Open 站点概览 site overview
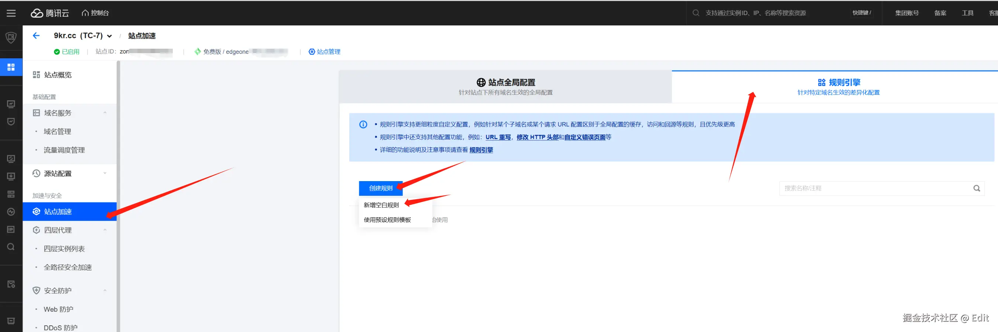998x332 pixels. coord(58,75)
